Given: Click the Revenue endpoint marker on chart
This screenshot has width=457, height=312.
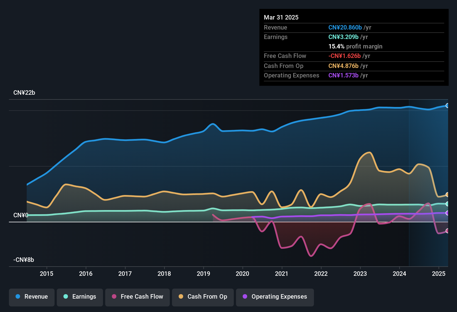Looking at the screenshot, I should tap(447, 106).
